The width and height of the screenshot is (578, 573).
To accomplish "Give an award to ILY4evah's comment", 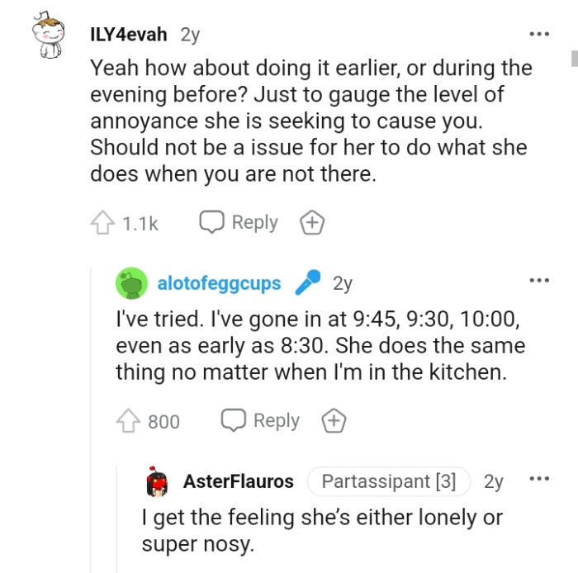I will click(x=312, y=223).
